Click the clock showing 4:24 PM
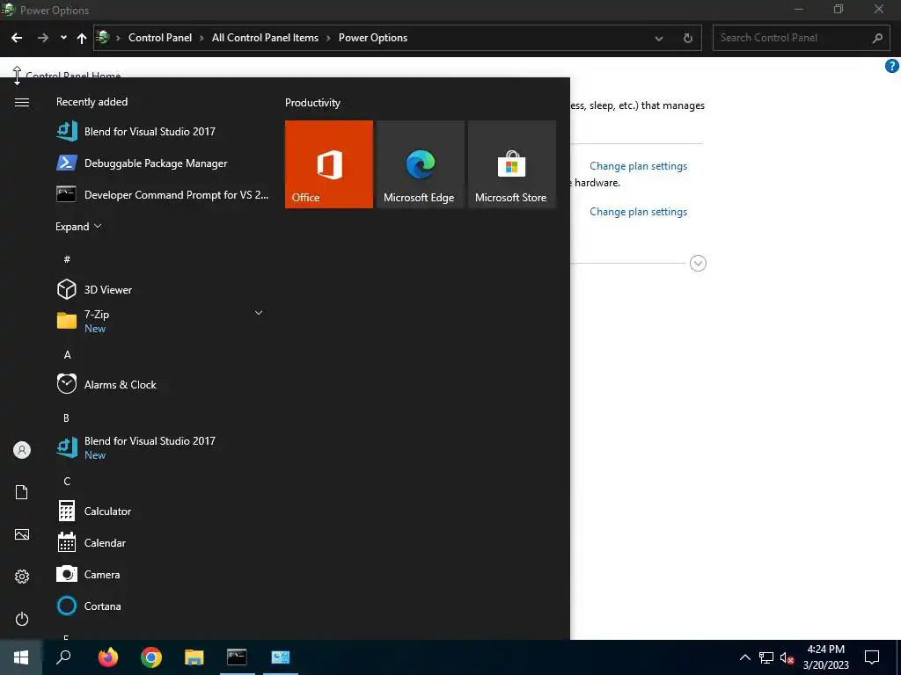 (x=825, y=650)
